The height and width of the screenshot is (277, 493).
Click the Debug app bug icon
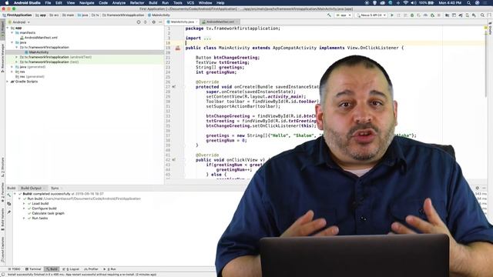412,15
